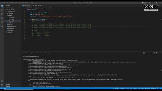Select the Terminal panel tab
The height and width of the screenshot is (91, 162).
pyautogui.click(x=47, y=53)
